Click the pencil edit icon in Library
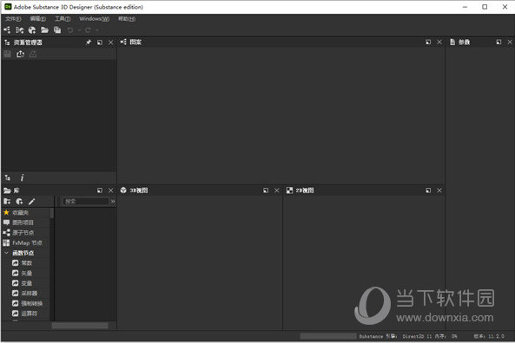Image resolution: width=515 pixels, height=343 pixels. tap(31, 202)
